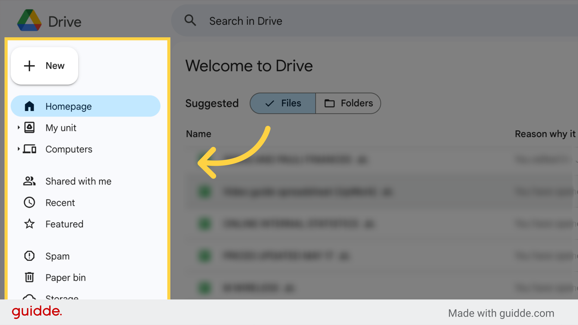Expand the My unit tree arrow

point(19,128)
